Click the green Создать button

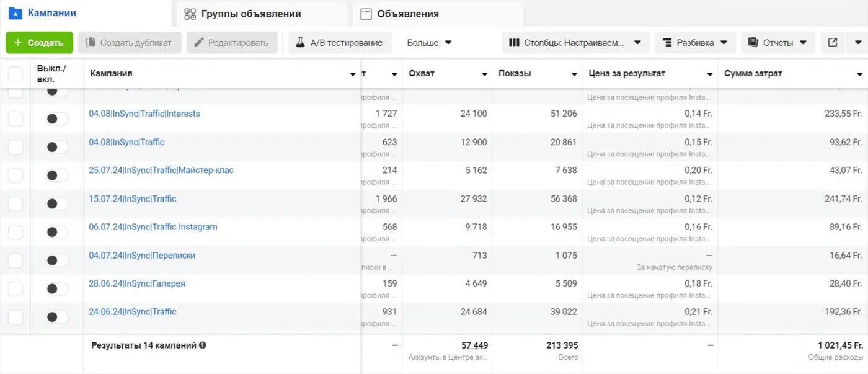point(39,43)
